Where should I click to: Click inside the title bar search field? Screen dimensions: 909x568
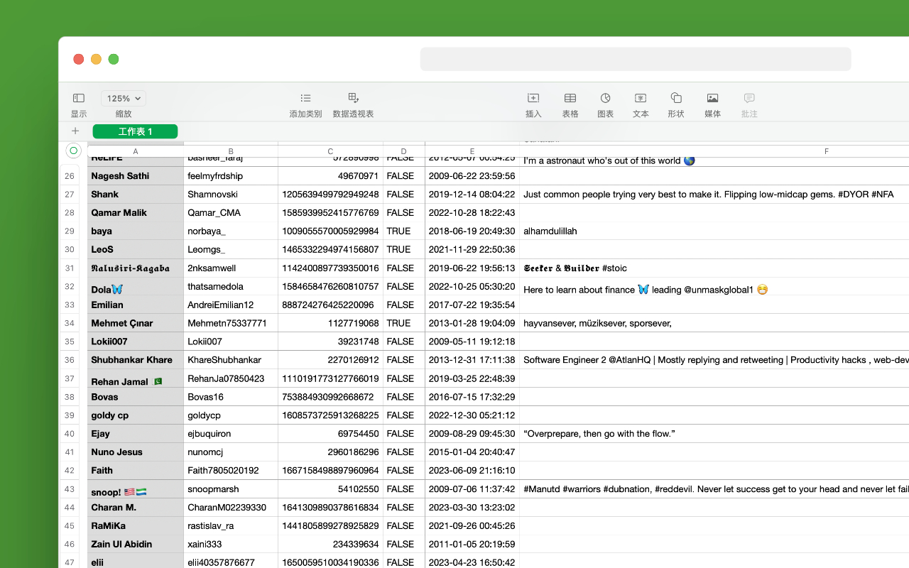(636, 59)
